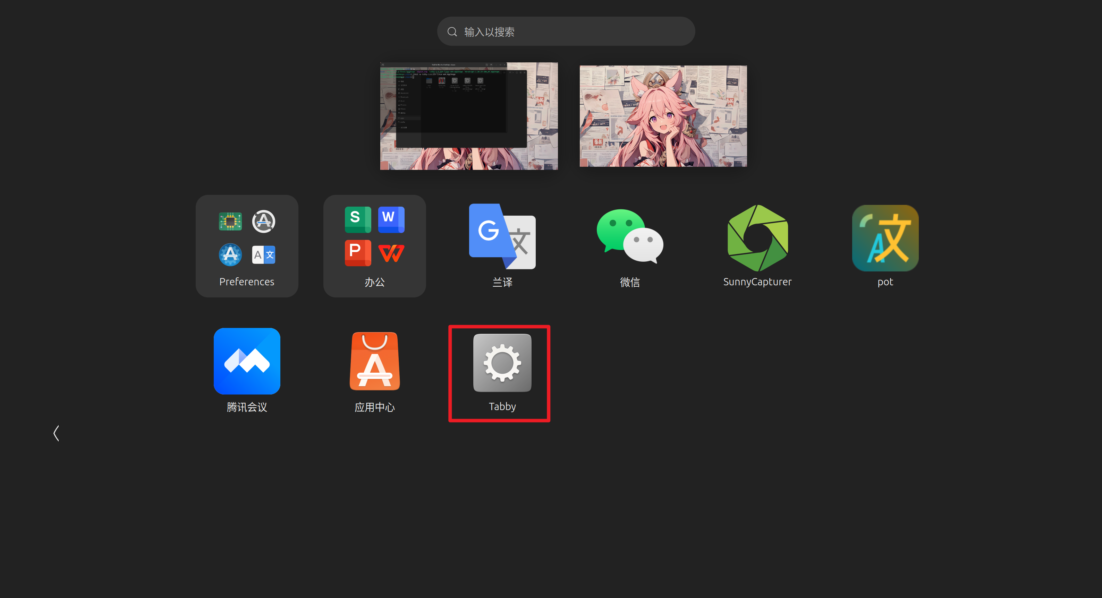Click green S spreadsheet icon in 办公

click(x=358, y=219)
